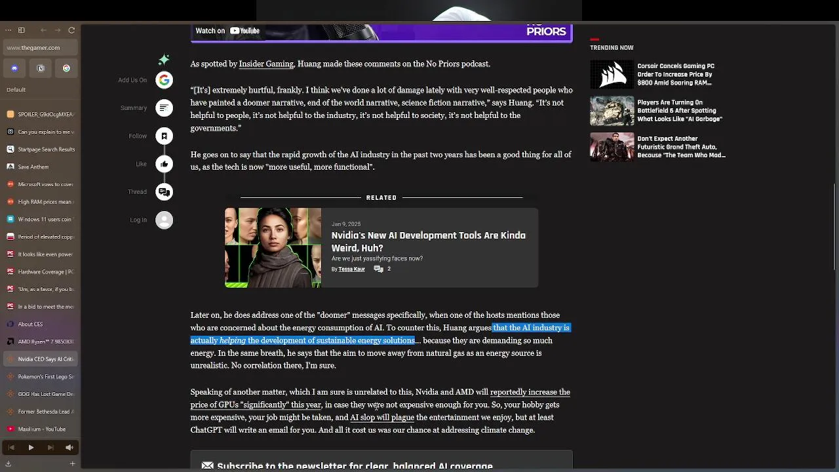Switch to the 'In a bid to meet' tab

coord(40,307)
